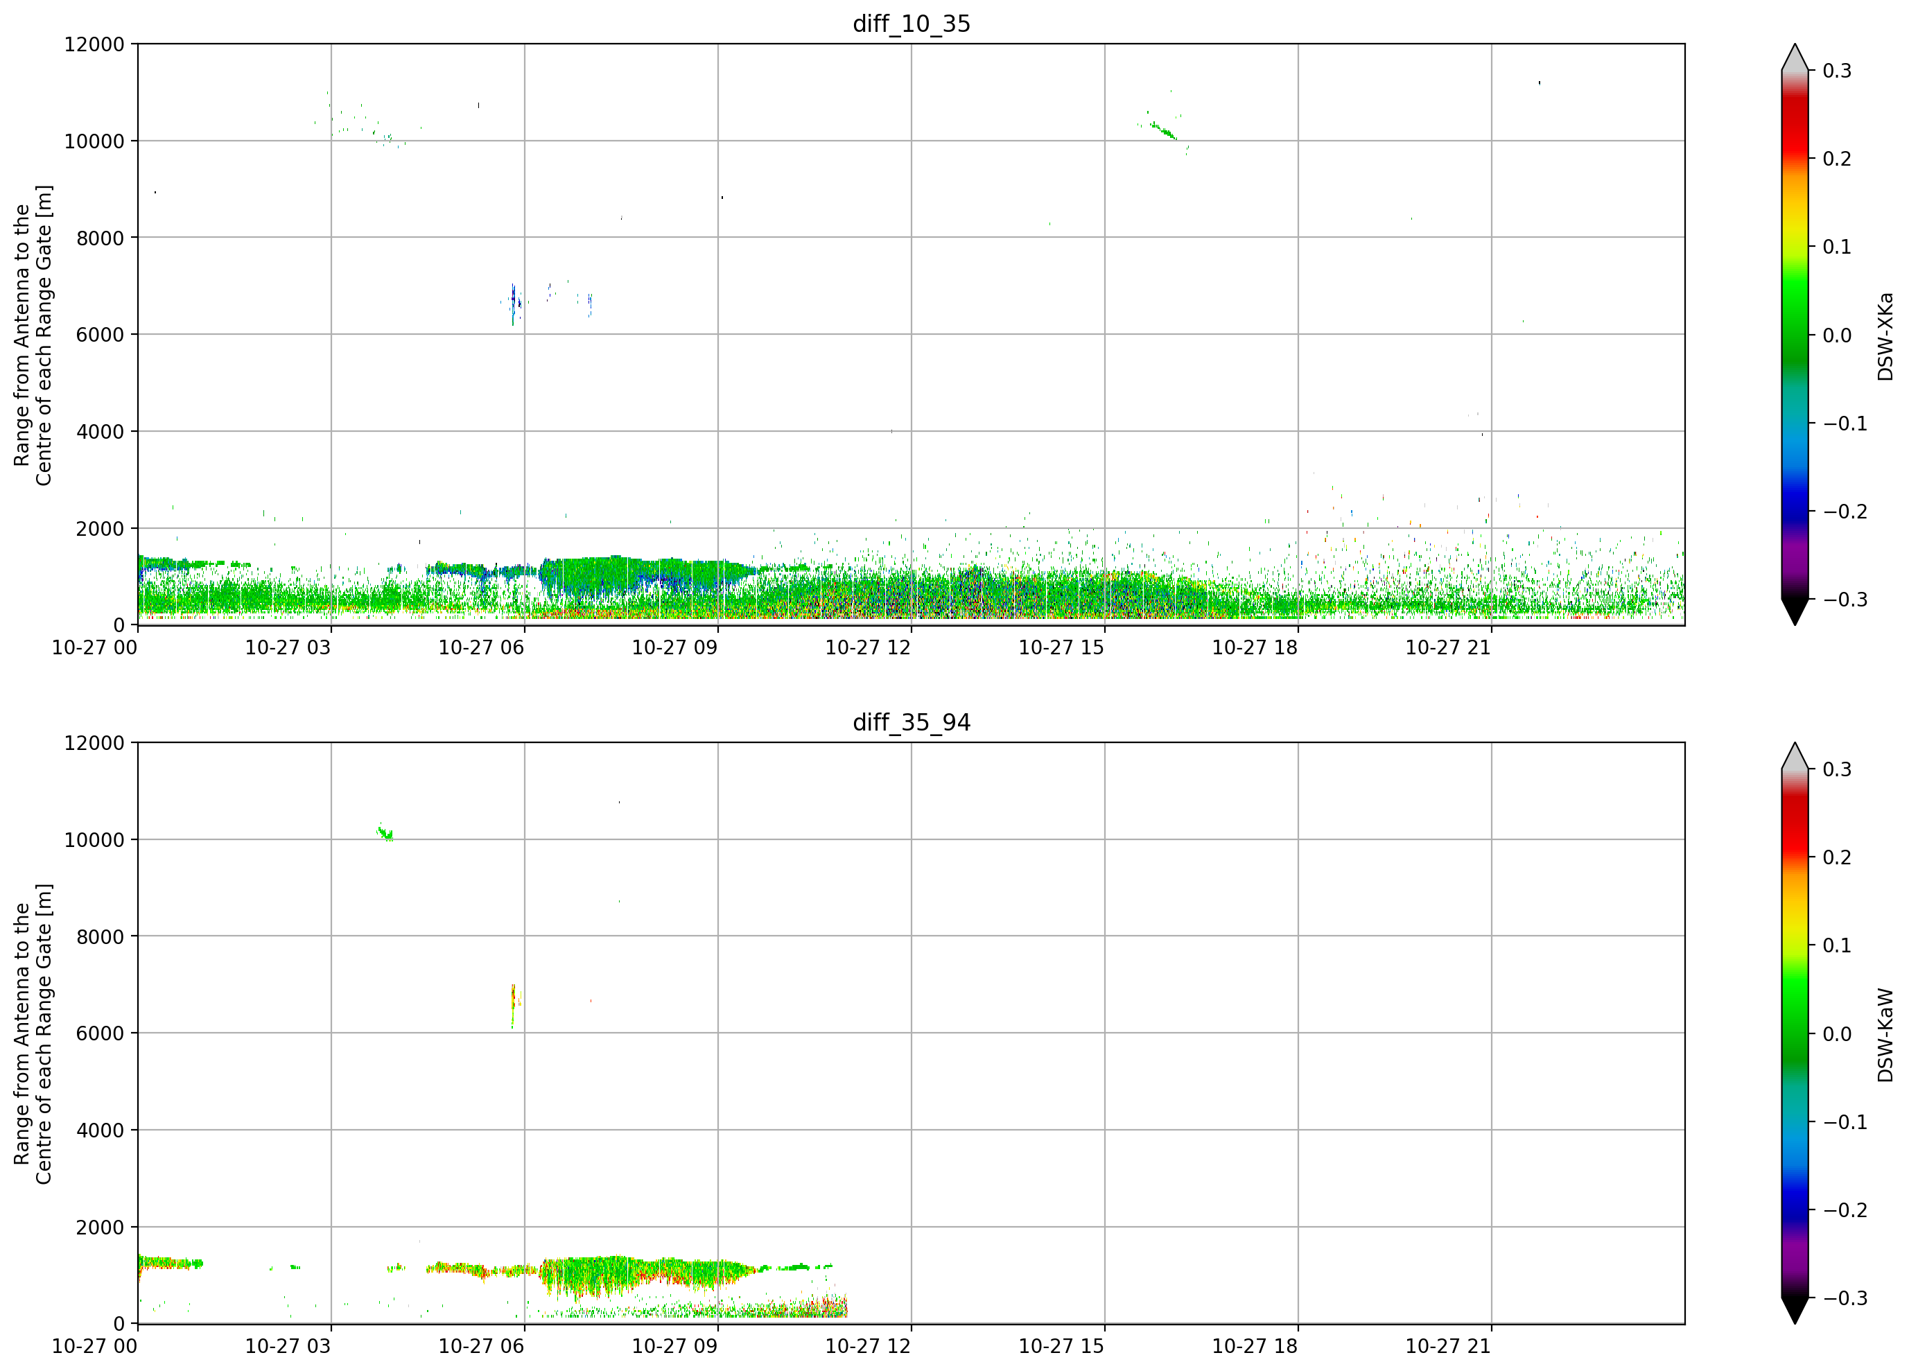Click the DSW-XKa color scale bar
Image resolution: width=1909 pixels, height=1371 pixels.
click(x=1795, y=335)
